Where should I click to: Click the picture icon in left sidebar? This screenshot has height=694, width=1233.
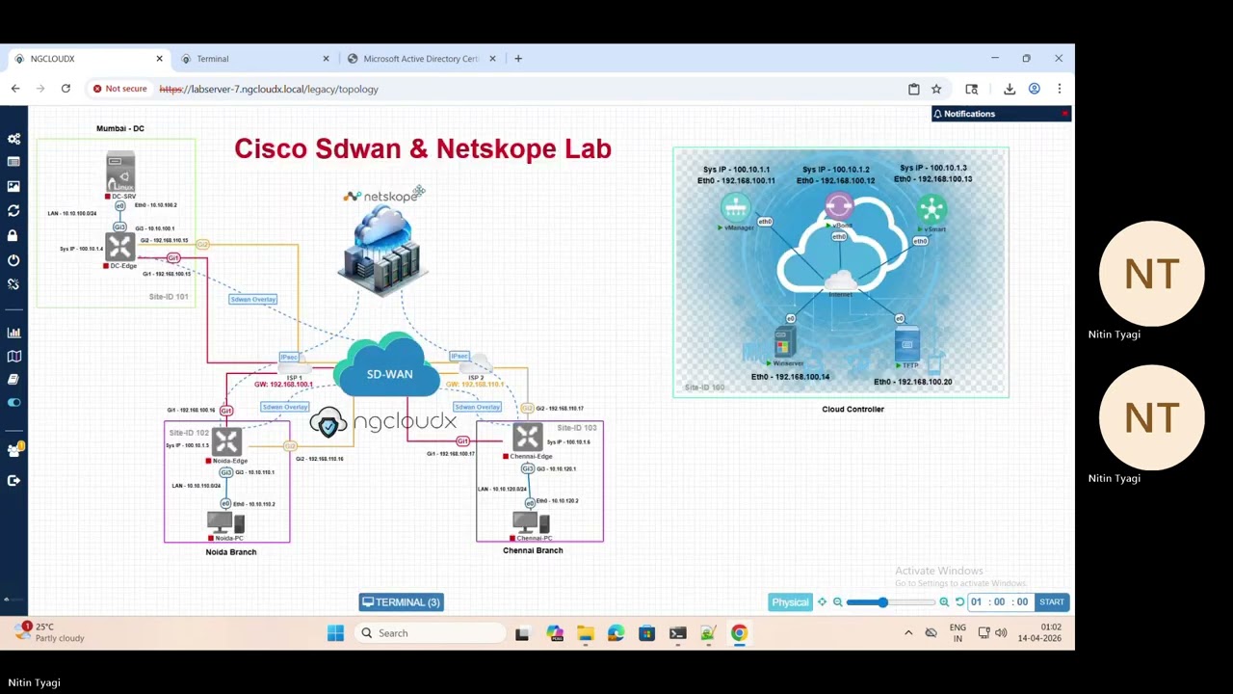[13, 186]
